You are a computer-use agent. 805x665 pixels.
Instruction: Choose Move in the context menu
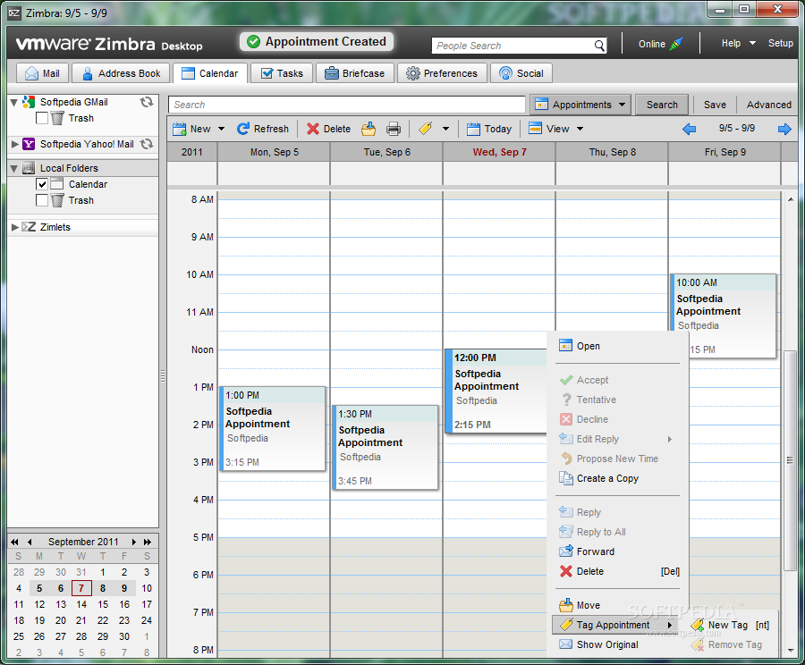pos(618,605)
